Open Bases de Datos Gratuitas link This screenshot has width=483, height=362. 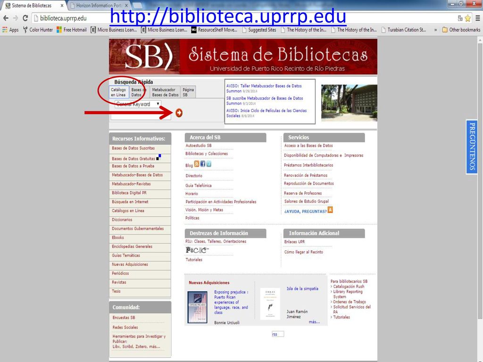pos(133,158)
